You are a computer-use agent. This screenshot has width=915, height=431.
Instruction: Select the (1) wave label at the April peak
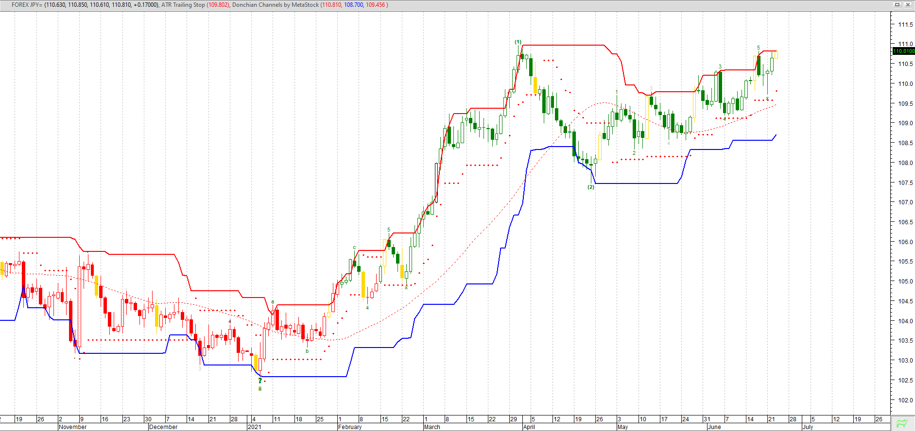tap(518, 42)
